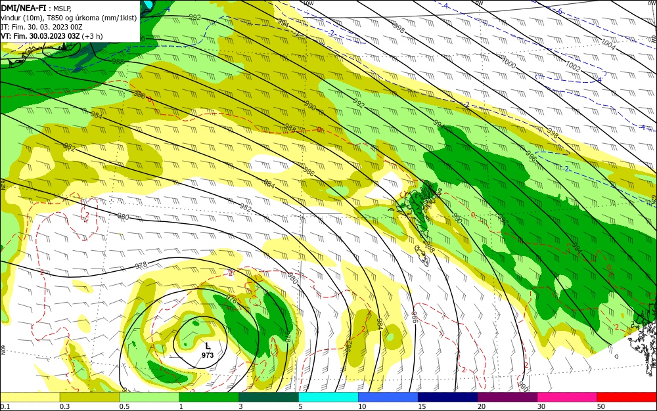This screenshot has width=657, height=411.
Task: Click the light green 0.5 legend band
Action: click(x=149, y=397)
